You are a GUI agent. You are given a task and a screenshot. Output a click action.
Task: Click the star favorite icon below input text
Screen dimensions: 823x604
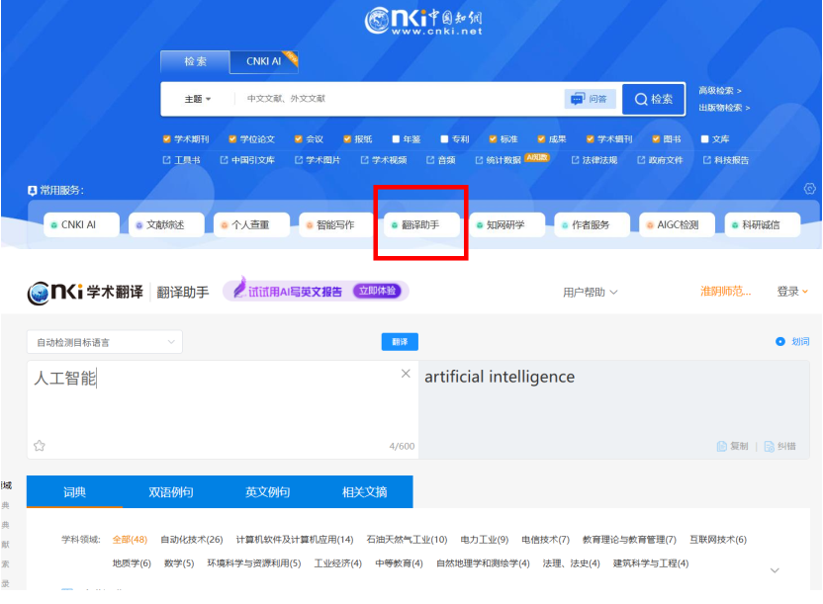pos(40,446)
